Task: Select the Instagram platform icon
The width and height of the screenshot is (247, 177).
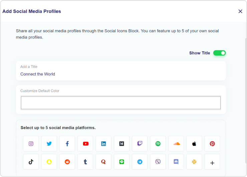Action: pos(31,143)
